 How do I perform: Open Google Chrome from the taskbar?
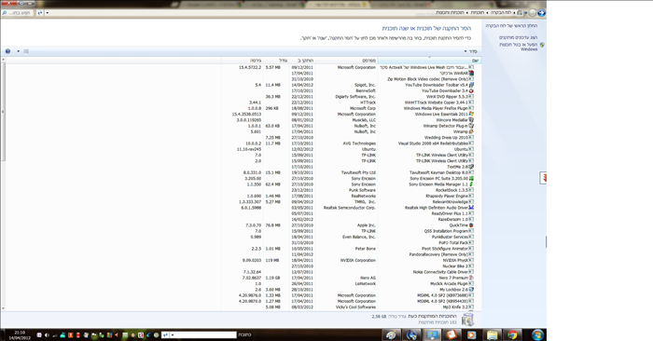coord(512,334)
